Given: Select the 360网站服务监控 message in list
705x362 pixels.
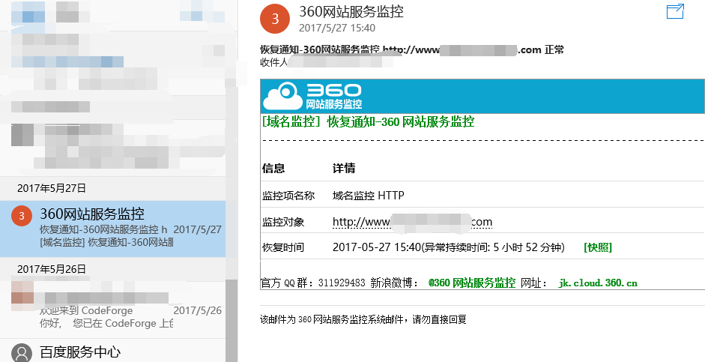Looking at the screenshot, I should point(112,229).
